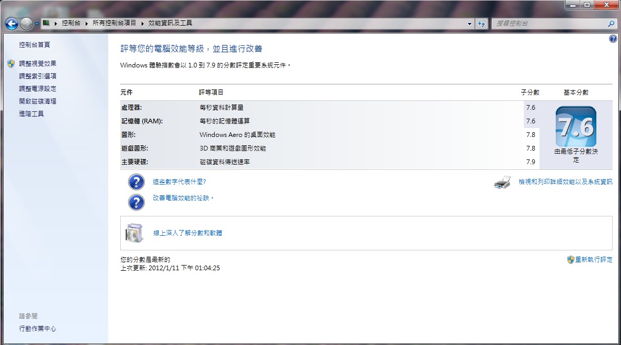Open the recent pages dropdown next to Forward button
Image resolution: width=621 pixels, height=345 pixels.
[x=37, y=24]
